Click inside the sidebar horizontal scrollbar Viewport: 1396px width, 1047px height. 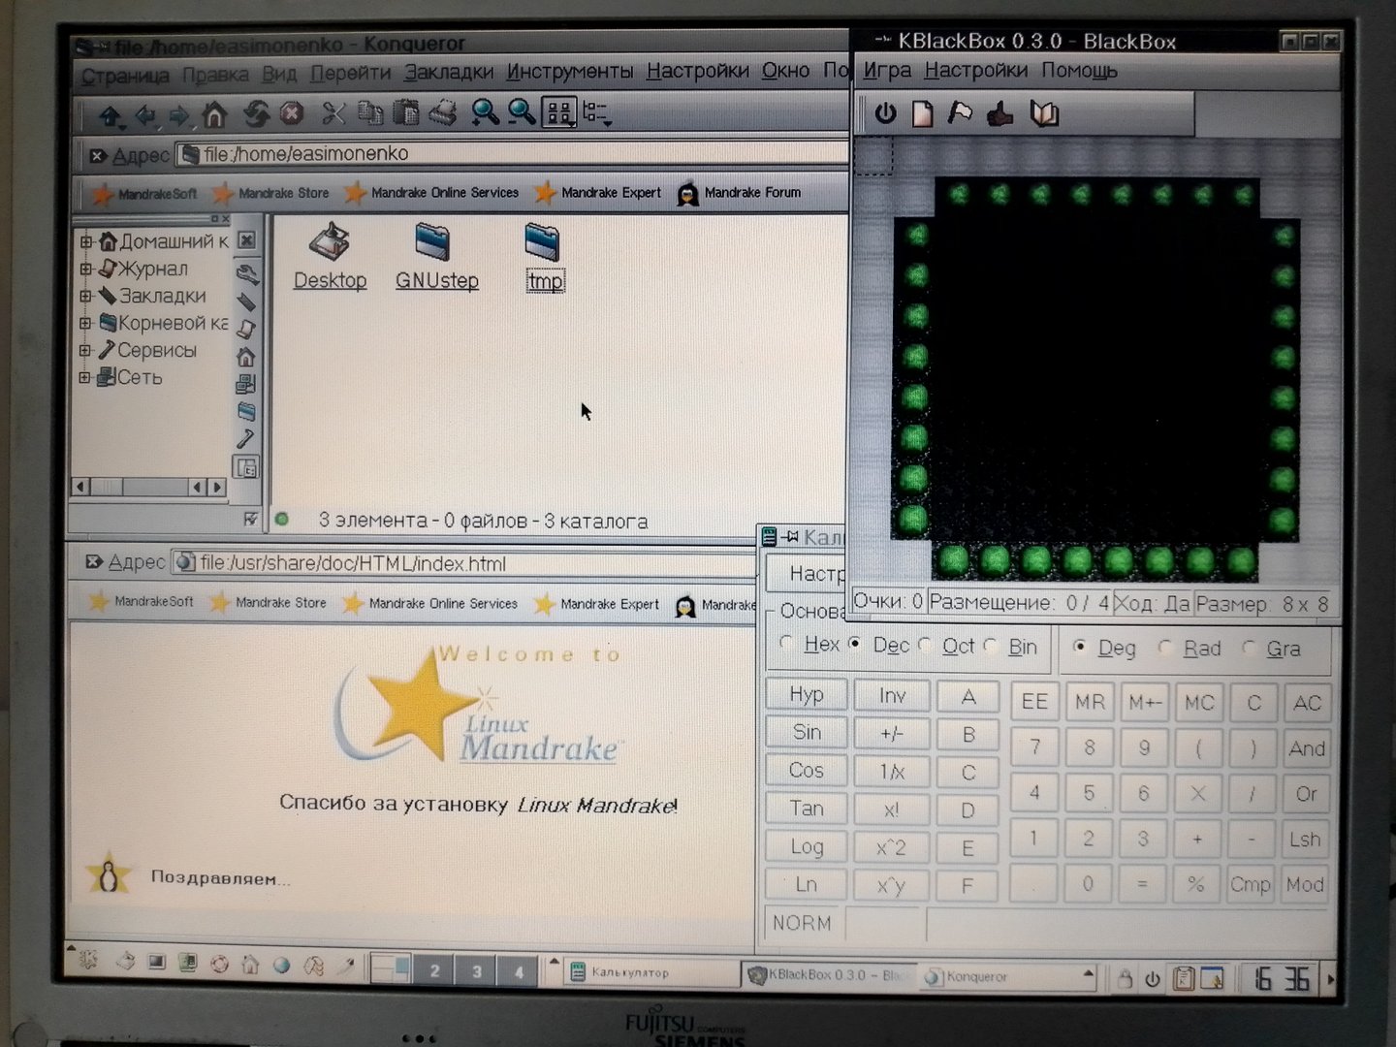click(150, 486)
